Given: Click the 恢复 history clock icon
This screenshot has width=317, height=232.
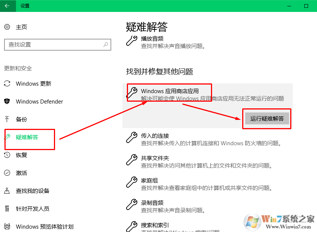Looking at the screenshot, I should tap(7, 155).
